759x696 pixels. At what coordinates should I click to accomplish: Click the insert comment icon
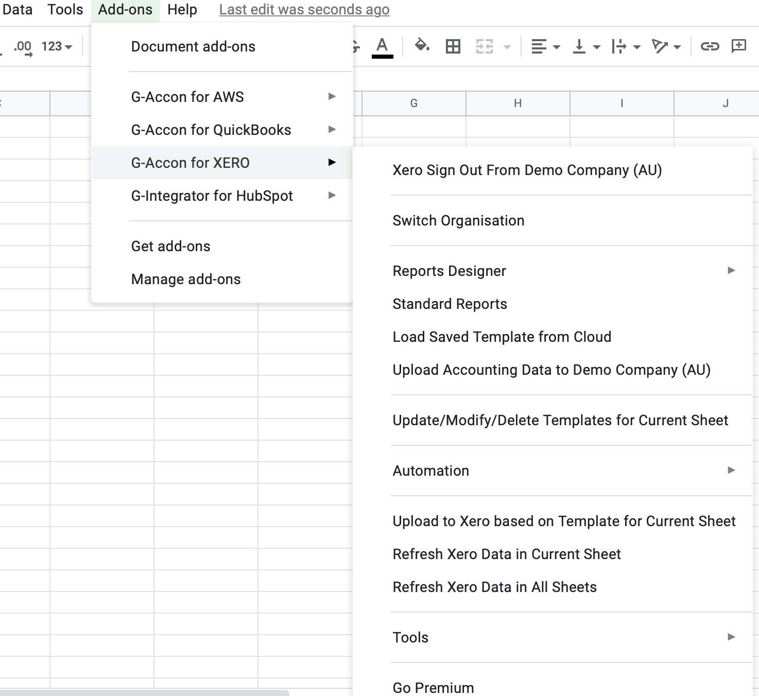coord(739,46)
